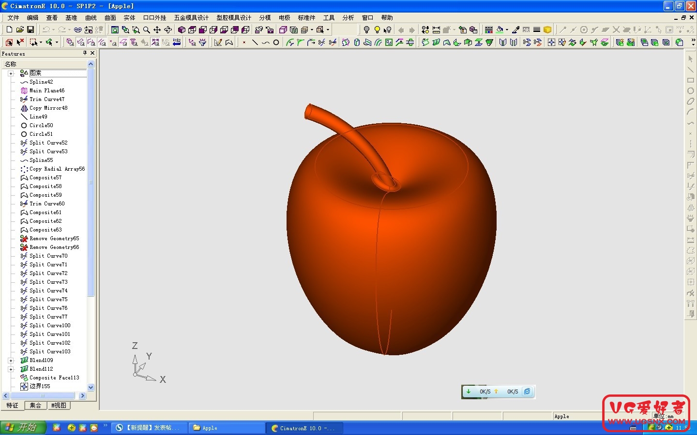This screenshot has width=697, height=435.
Task: Create a new file with New icon
Action: pyautogui.click(x=9, y=30)
